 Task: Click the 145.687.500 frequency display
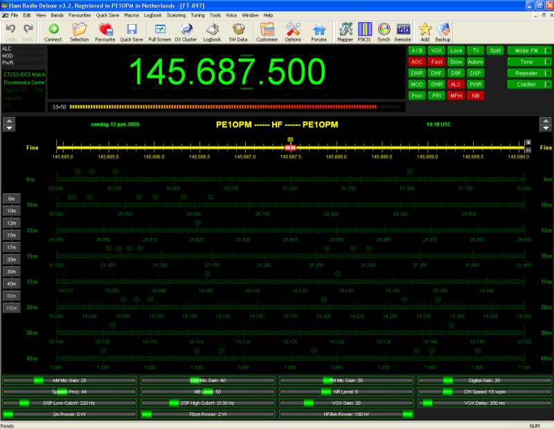[x=227, y=72]
